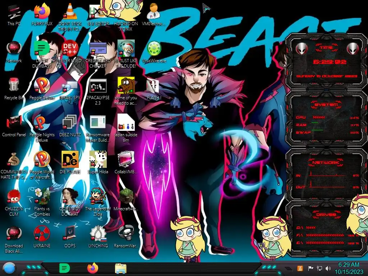Open the RansomWar skull shortcut
368x276 pixels.
126,237
